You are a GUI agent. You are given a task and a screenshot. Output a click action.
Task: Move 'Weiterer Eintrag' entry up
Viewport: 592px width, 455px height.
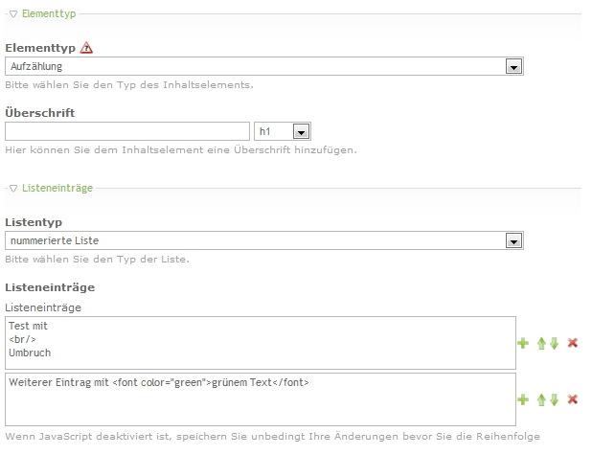click(x=541, y=399)
